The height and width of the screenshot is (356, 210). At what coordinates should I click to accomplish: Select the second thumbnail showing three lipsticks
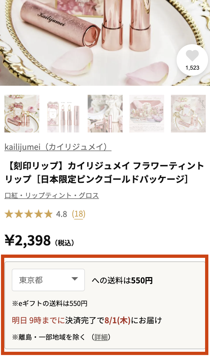click(63, 114)
